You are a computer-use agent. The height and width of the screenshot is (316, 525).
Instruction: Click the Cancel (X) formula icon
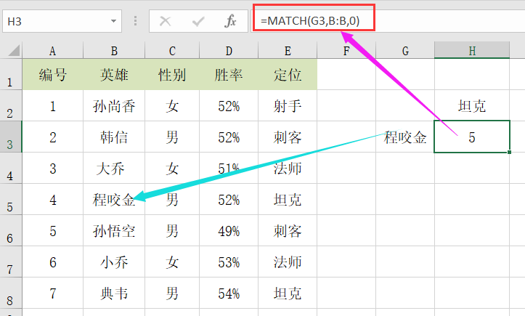(165, 21)
